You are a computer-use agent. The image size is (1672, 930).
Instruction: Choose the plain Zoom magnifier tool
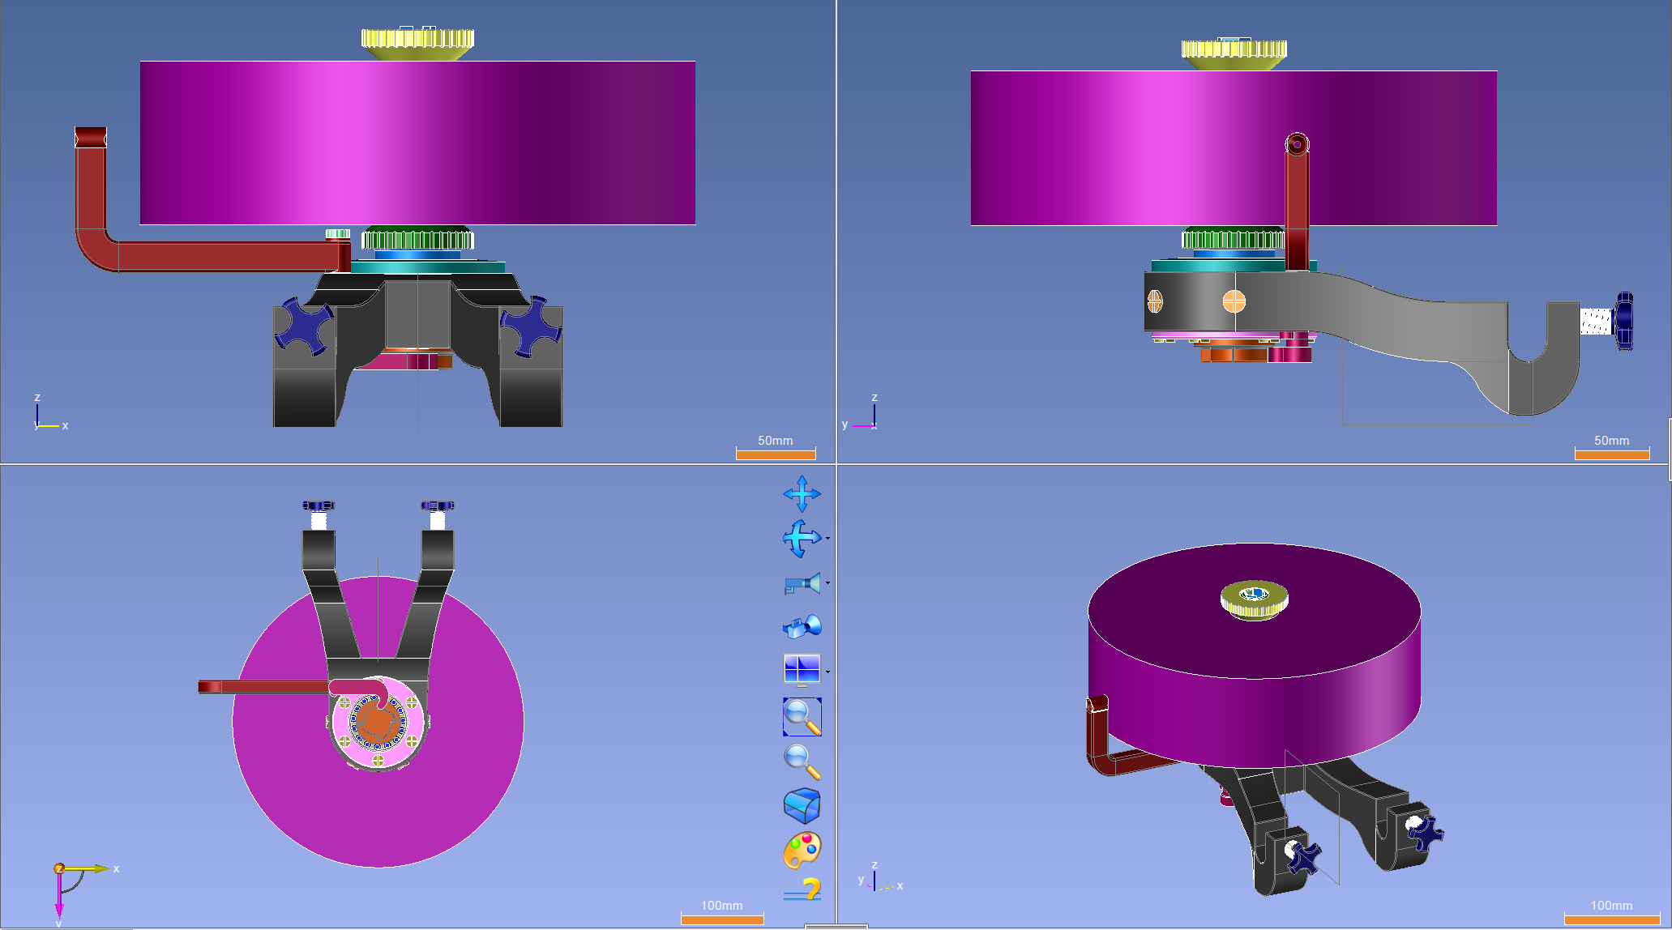pyautogui.click(x=802, y=761)
